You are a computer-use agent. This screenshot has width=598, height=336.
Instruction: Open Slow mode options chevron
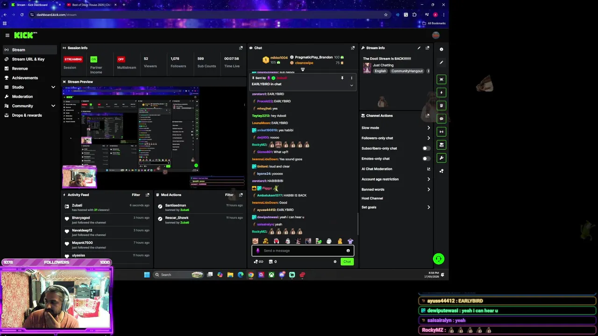click(428, 128)
